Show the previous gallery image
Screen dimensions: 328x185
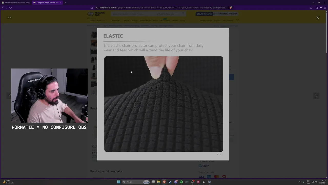[x=10, y=96]
